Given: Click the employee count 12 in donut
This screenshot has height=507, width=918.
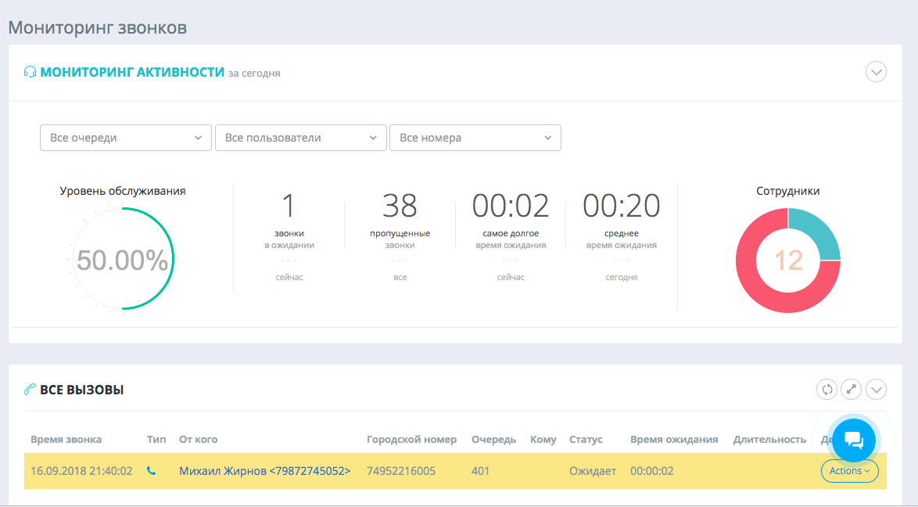Looking at the screenshot, I should (x=788, y=261).
